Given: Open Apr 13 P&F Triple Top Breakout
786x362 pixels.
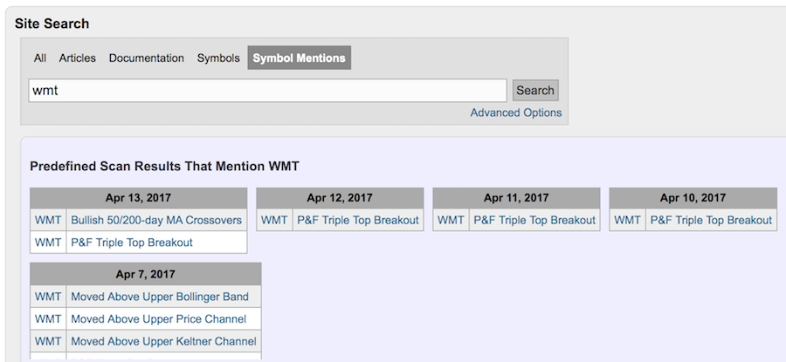Looking at the screenshot, I should click(x=132, y=242).
